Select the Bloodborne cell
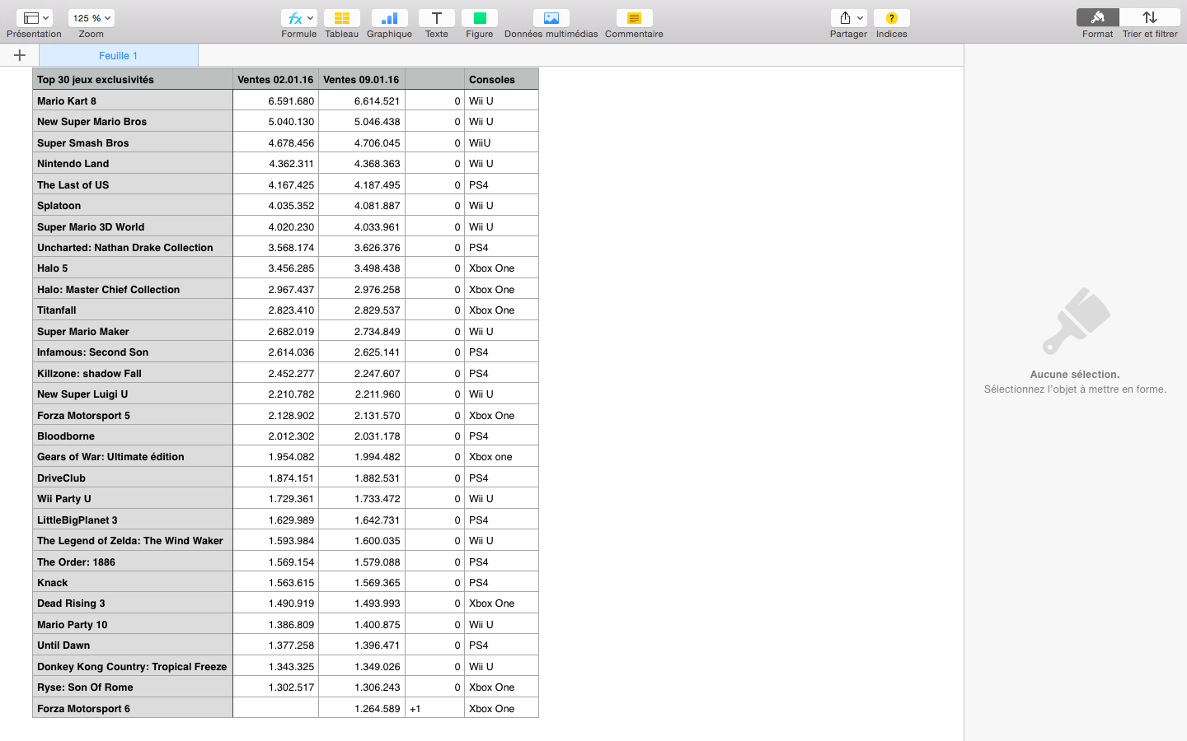The width and height of the screenshot is (1187, 741). click(133, 436)
